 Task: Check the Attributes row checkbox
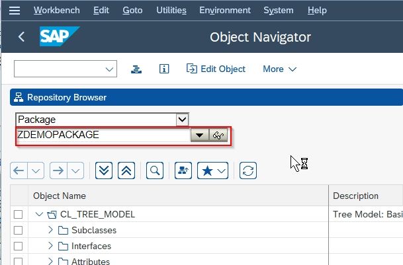tap(19, 262)
